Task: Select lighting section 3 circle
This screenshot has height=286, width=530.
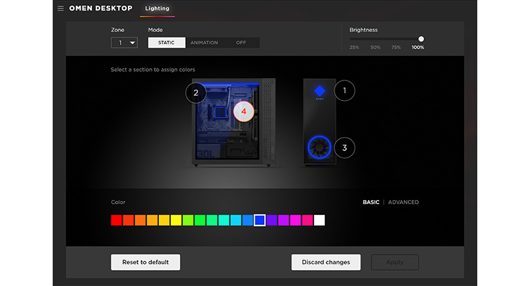Action: coord(344,148)
